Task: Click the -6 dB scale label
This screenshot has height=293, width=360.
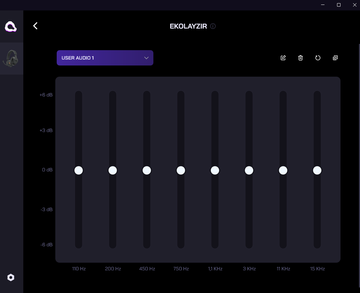Action: (x=46, y=245)
